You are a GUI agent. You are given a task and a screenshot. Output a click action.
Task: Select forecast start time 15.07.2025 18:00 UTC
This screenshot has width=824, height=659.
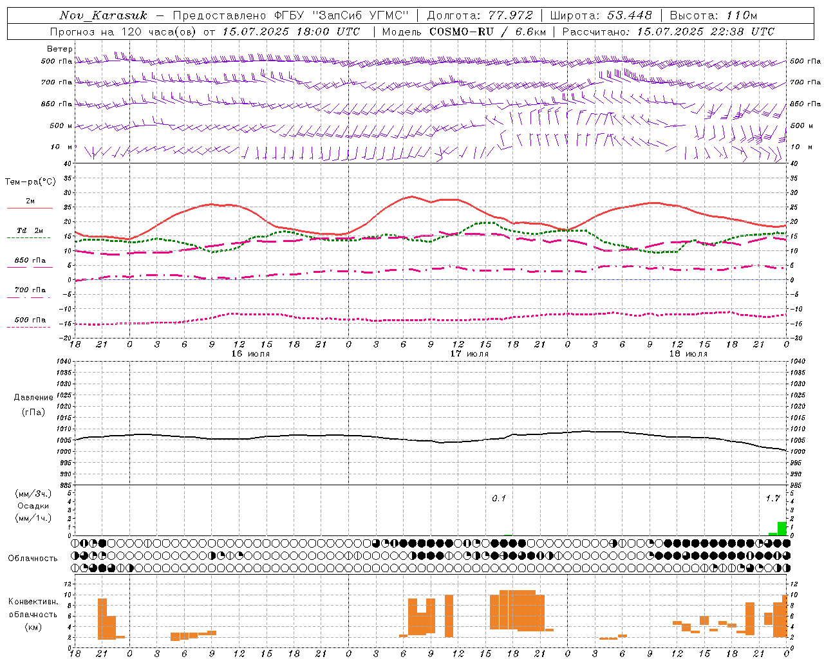point(291,32)
